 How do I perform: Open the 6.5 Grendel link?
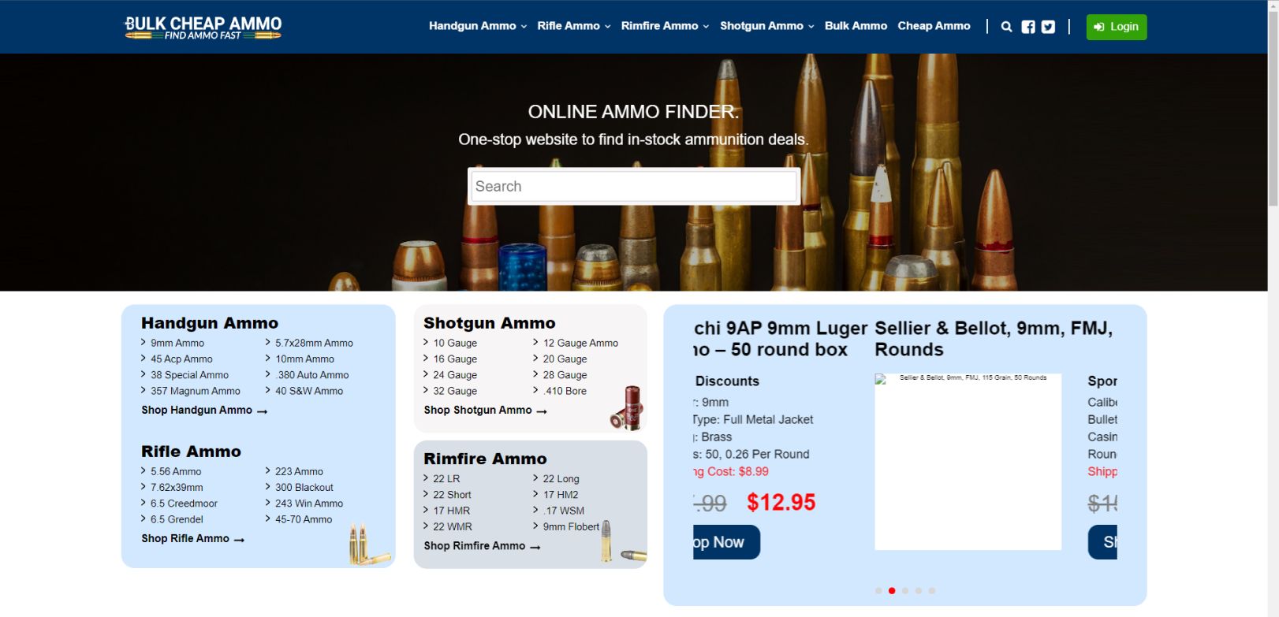177,519
